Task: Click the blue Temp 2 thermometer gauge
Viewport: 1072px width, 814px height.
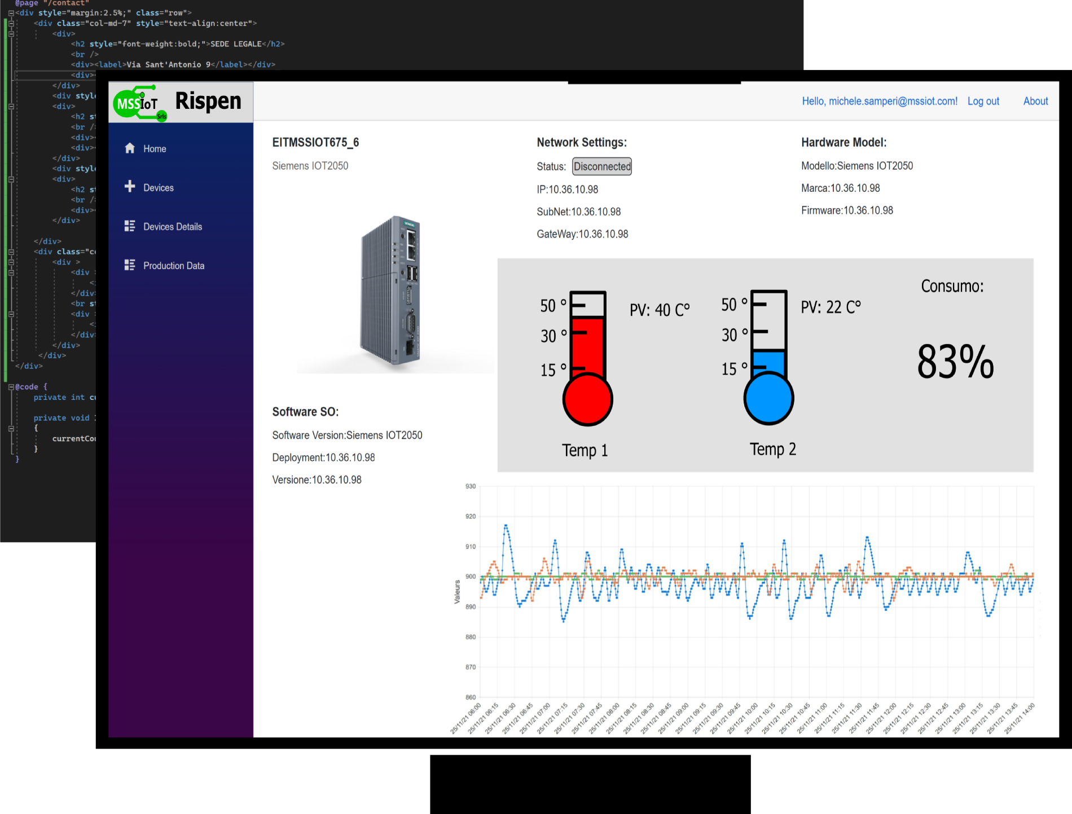Action: click(x=768, y=357)
